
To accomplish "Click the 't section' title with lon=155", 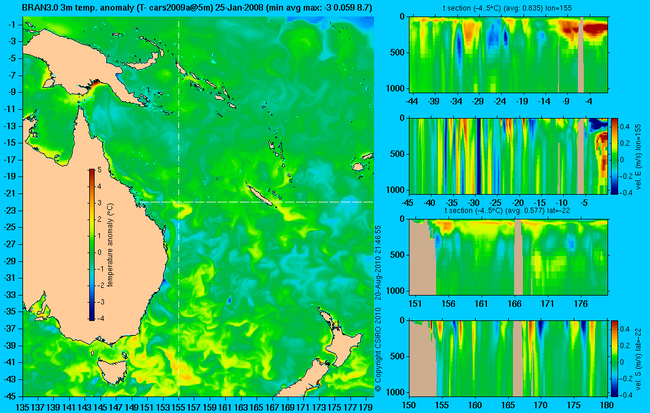I will point(508,8).
